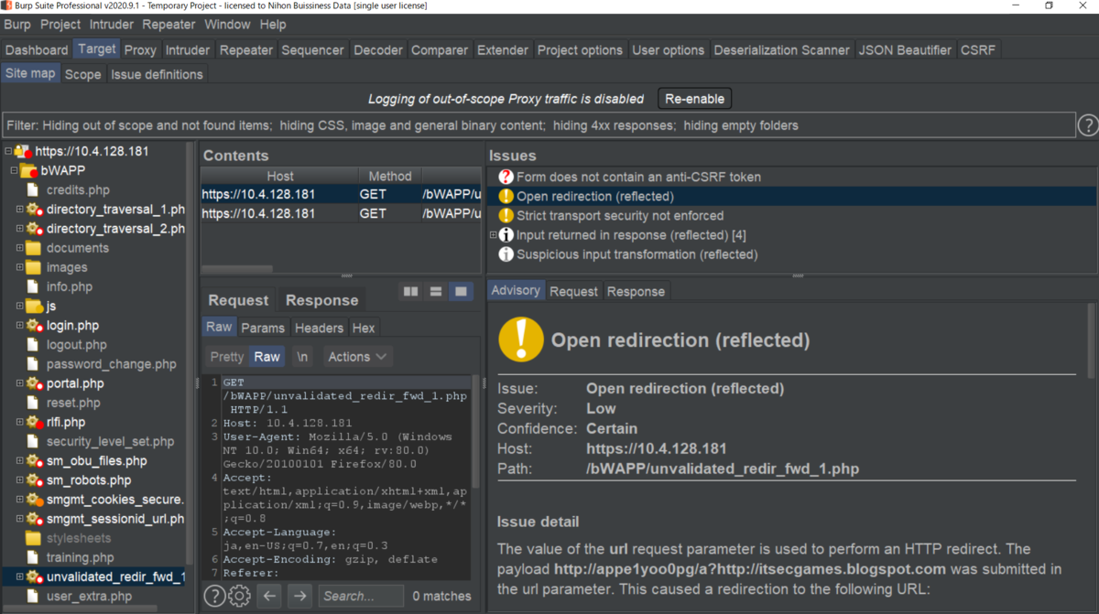The image size is (1099, 614).
Task: Click the Re-enable logging button
Action: click(694, 99)
